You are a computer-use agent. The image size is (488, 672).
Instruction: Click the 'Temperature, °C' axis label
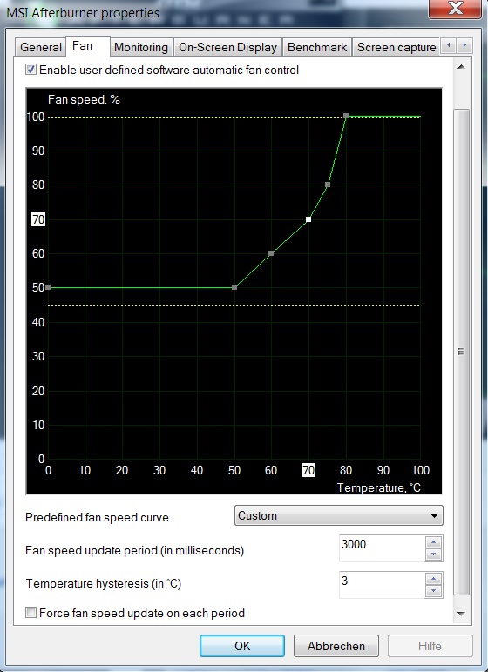click(x=378, y=487)
